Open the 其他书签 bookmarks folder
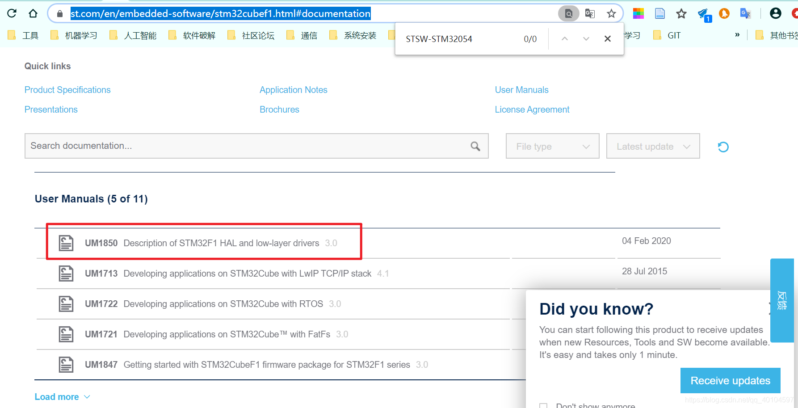The width and height of the screenshot is (798, 408). point(776,35)
